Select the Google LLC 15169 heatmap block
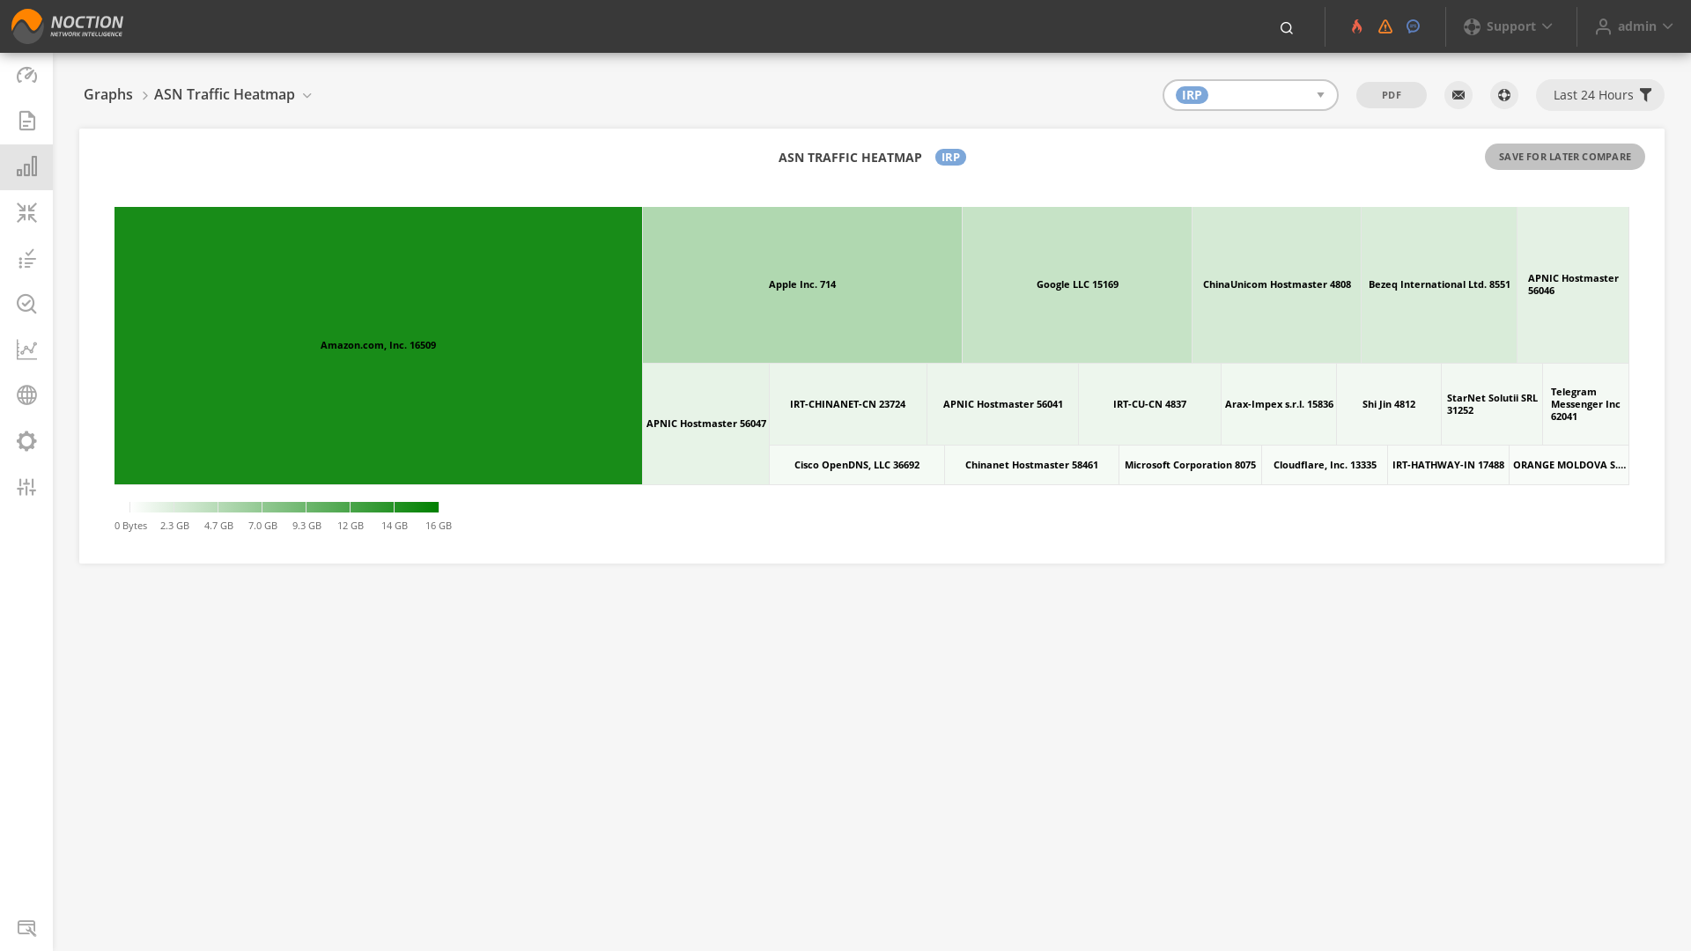1691x951 pixels. pyautogui.click(x=1077, y=284)
